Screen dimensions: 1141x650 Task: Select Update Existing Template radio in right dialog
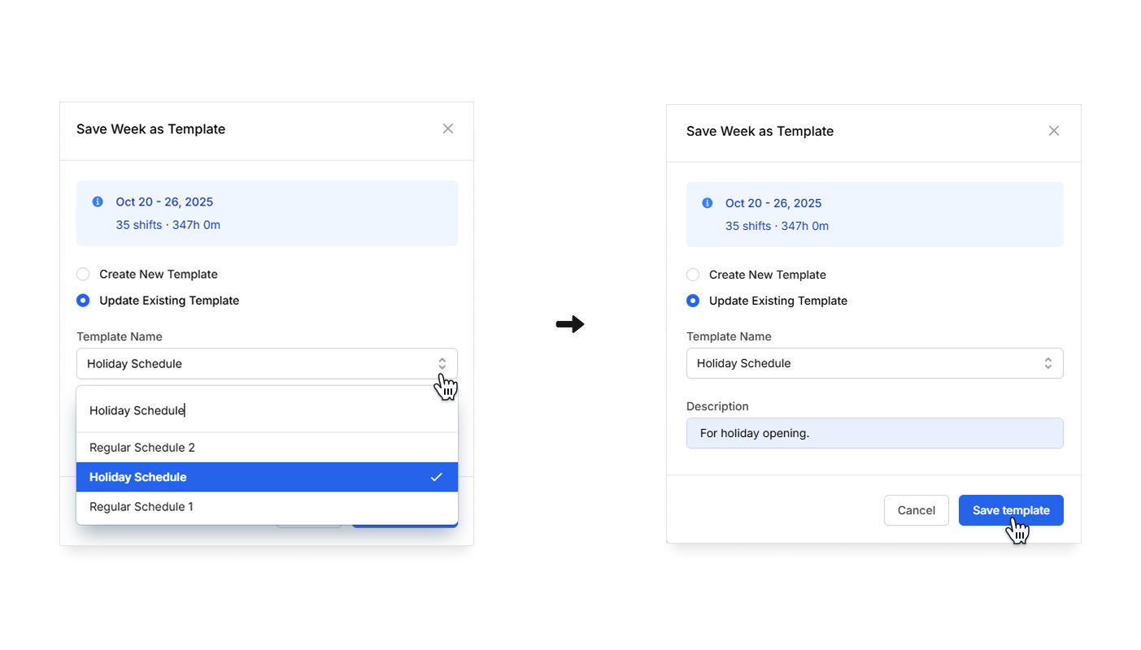[x=693, y=301]
